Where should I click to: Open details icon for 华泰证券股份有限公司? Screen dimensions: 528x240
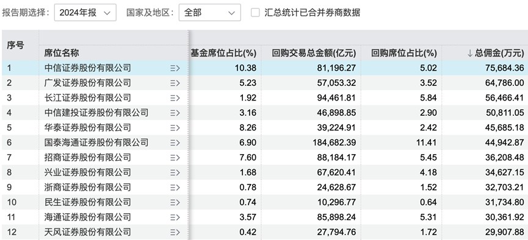(175, 128)
